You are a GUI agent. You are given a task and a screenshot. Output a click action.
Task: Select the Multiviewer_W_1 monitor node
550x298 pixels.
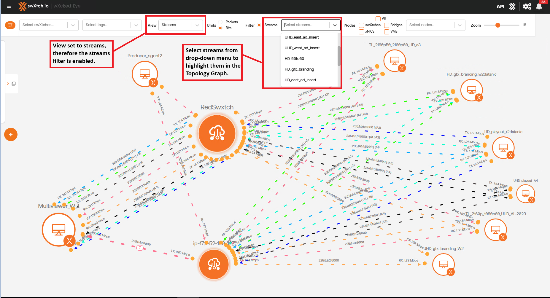click(x=58, y=229)
